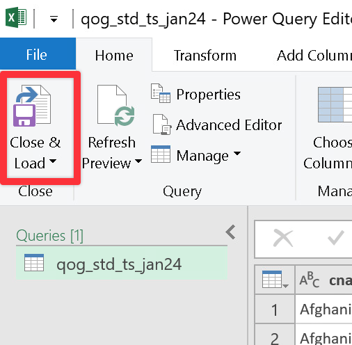The height and width of the screenshot is (345, 352).
Task: Click the Refresh Preview page icon
Action: (116, 106)
